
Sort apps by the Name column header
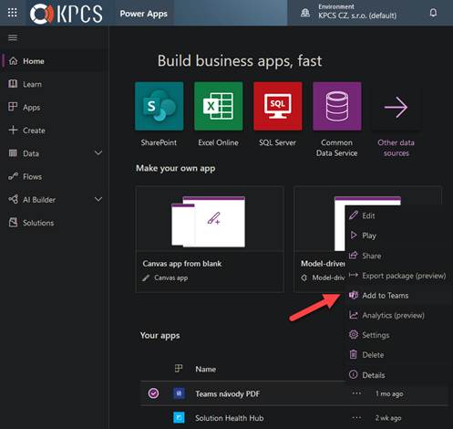pyautogui.click(x=206, y=369)
